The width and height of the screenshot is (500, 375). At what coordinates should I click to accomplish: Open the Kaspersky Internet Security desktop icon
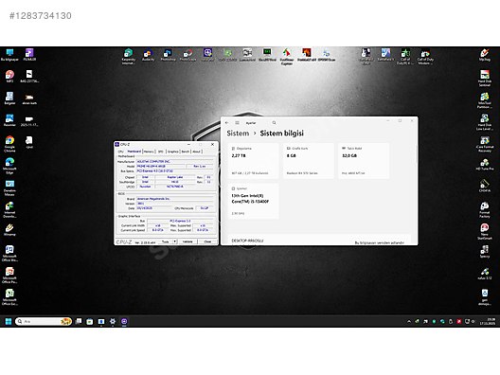[x=128, y=57]
